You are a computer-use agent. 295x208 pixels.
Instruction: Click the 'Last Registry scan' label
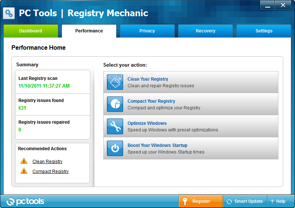38,78
